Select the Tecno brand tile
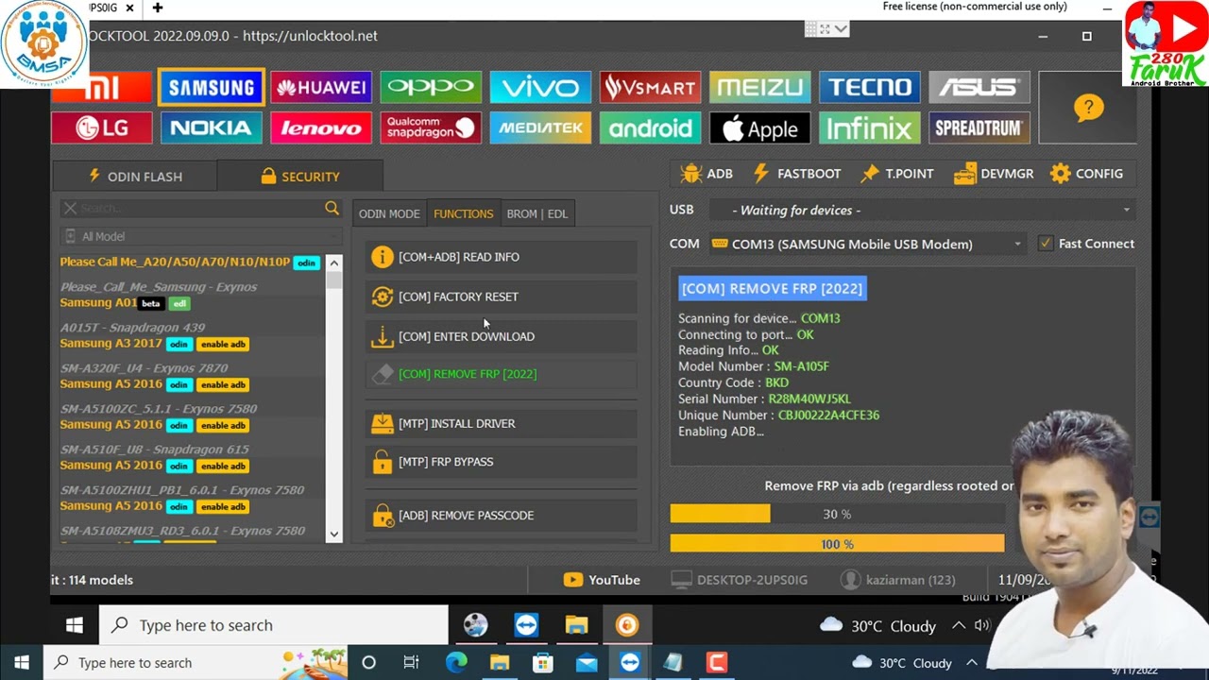The image size is (1209, 680). (x=869, y=87)
